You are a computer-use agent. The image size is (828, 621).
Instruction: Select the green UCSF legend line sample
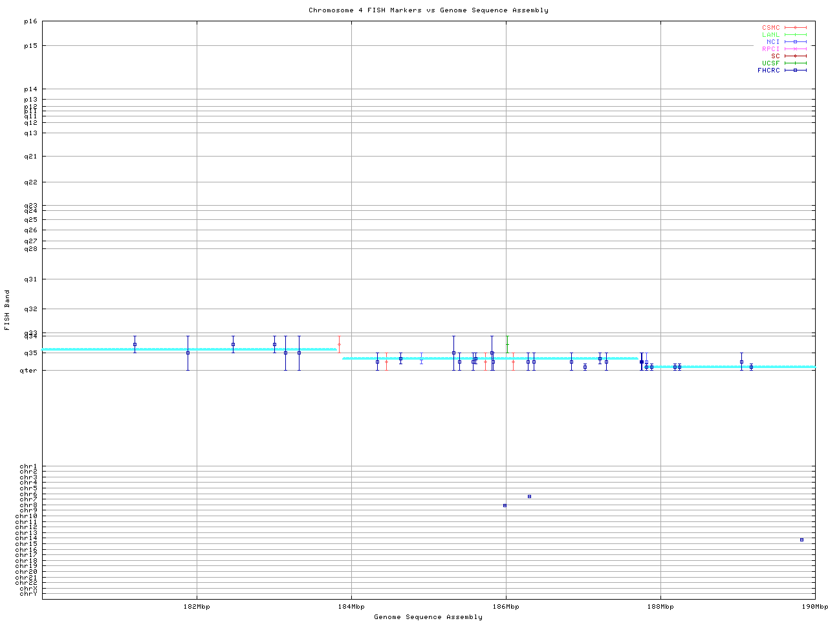[796, 63]
